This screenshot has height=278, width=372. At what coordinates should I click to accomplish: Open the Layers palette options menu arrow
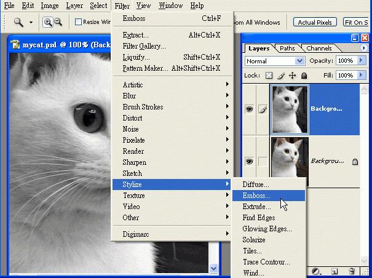[363, 48]
